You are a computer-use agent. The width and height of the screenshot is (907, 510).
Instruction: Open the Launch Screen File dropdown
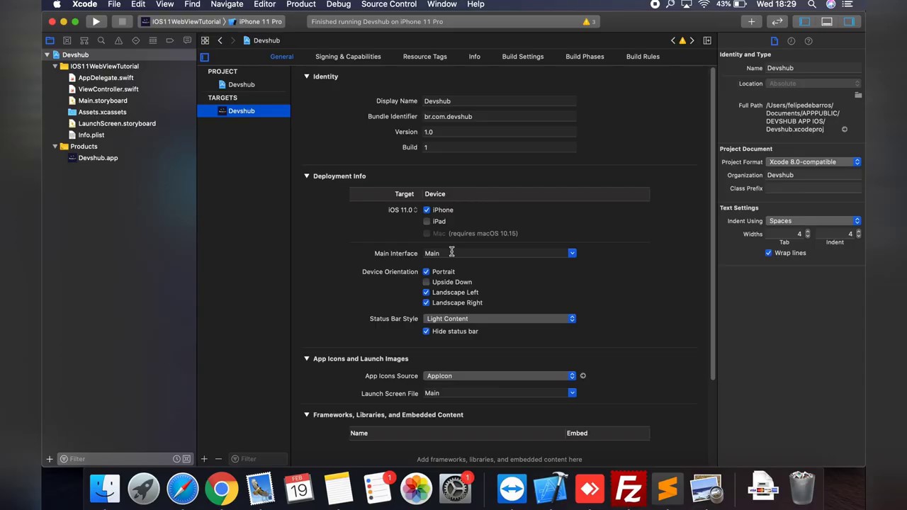click(x=572, y=393)
